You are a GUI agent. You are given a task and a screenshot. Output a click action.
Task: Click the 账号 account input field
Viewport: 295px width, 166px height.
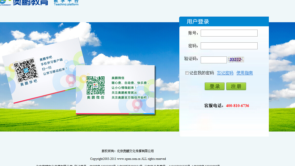(x=229, y=33)
